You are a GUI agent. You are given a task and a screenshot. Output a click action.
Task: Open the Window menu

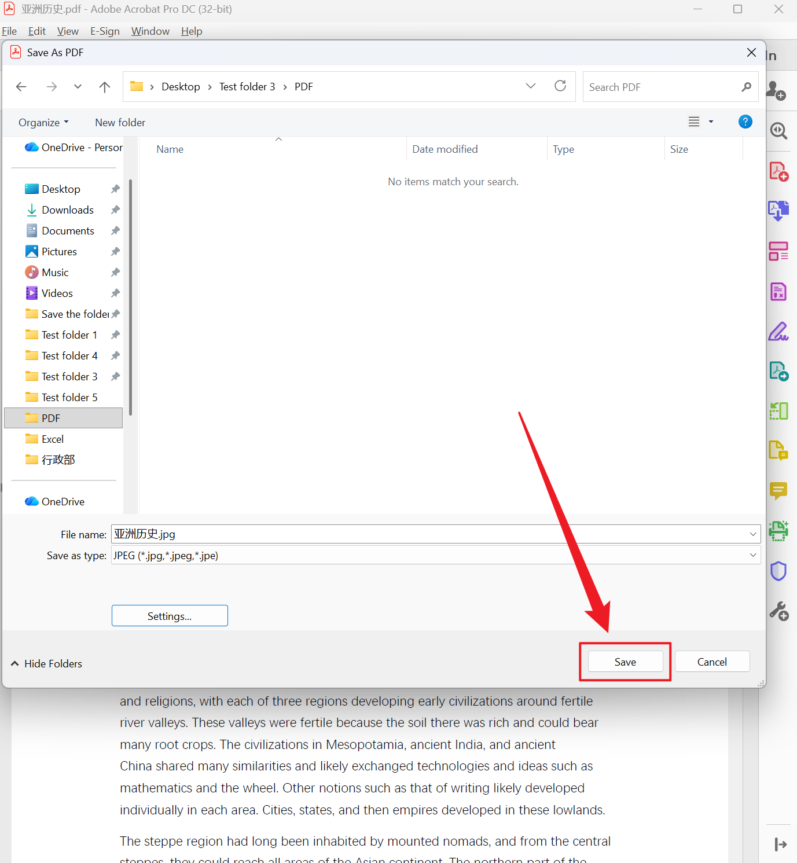click(x=150, y=31)
